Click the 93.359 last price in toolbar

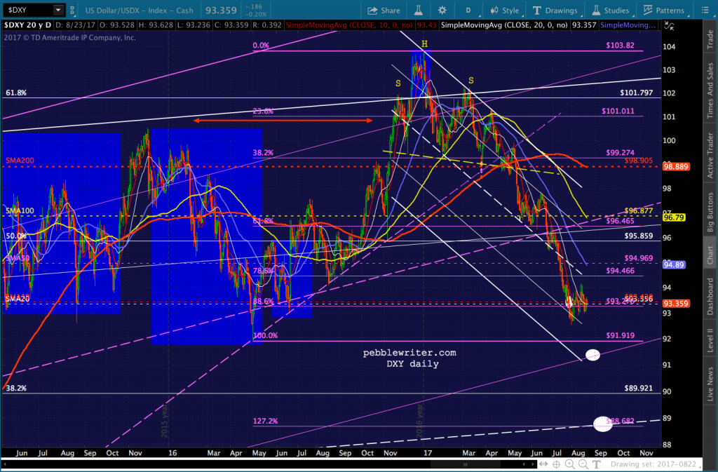[x=221, y=10]
